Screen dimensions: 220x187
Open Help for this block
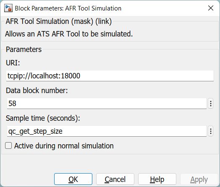(157, 179)
